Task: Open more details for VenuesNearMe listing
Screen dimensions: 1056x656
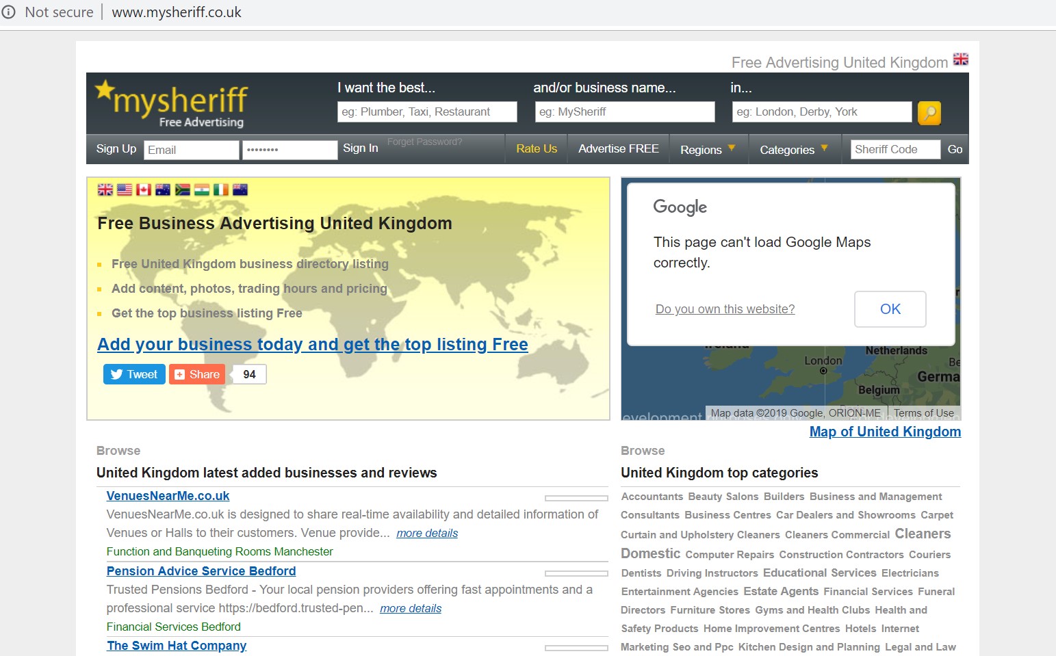Action: pyautogui.click(x=427, y=533)
